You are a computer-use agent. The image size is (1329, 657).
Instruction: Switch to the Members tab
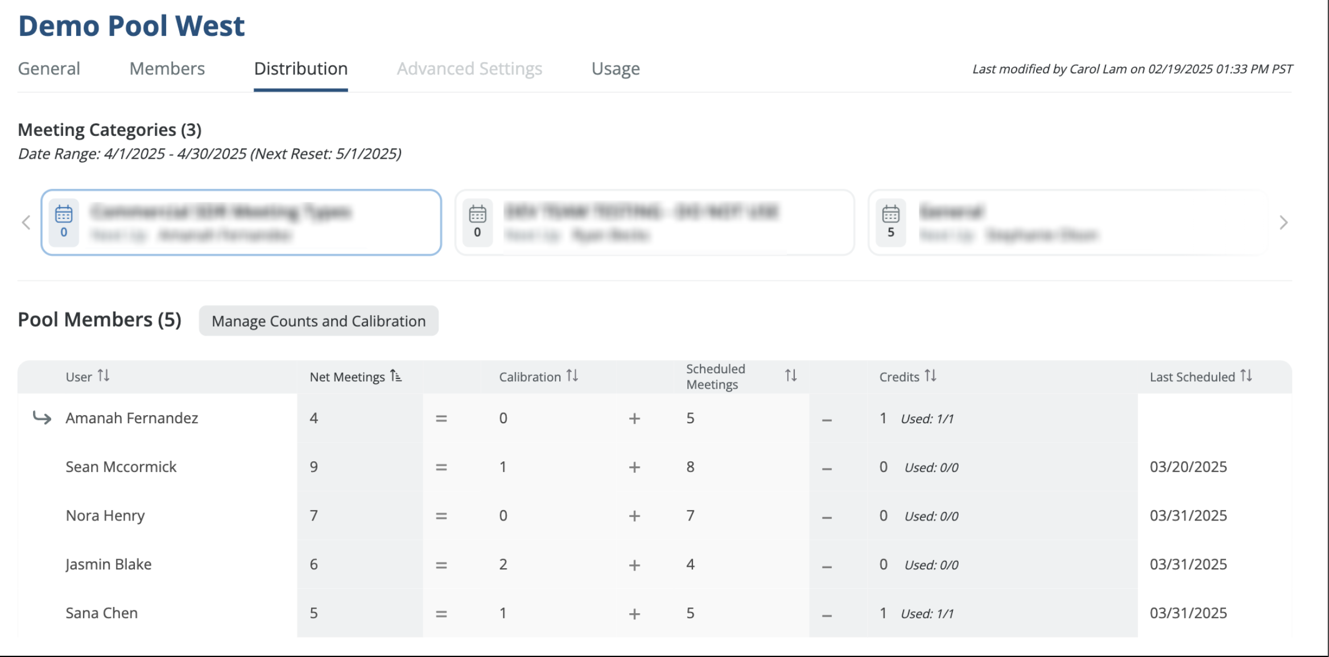coord(167,69)
